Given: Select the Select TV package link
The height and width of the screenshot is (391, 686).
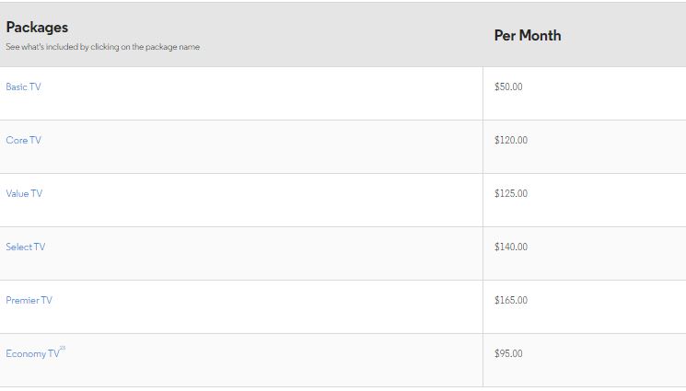Looking at the screenshot, I should tap(25, 247).
